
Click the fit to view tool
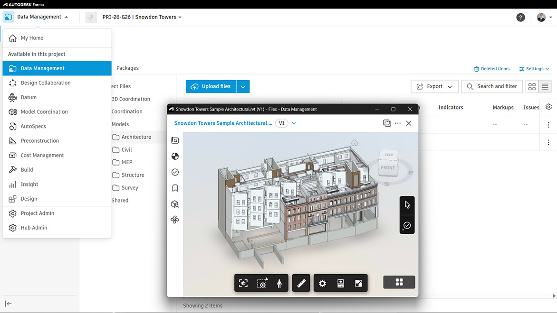243,283
